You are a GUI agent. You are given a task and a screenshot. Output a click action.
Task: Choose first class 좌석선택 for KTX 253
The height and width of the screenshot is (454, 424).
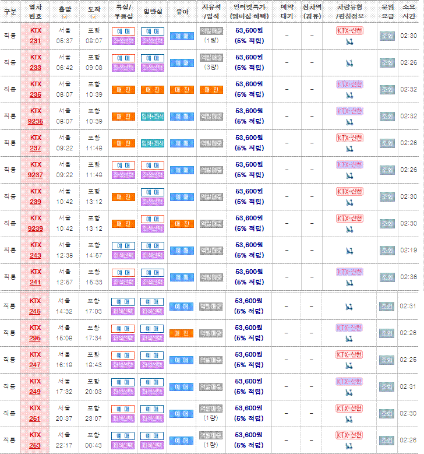[123, 445]
